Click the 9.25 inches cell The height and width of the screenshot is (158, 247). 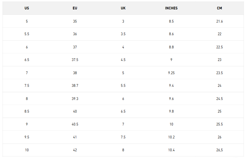click(171, 73)
